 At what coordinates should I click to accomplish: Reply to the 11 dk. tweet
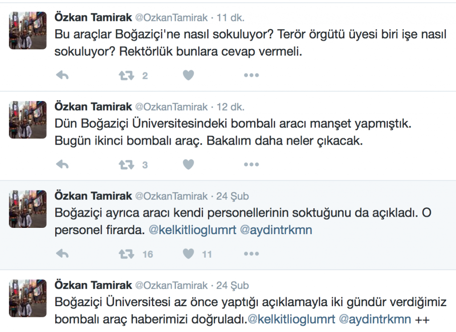[x=62, y=76]
